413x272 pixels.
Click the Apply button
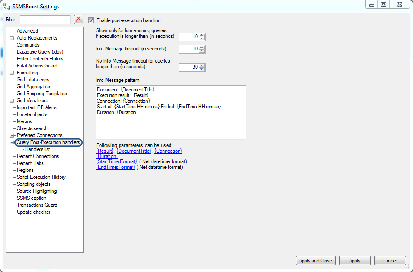click(354, 261)
